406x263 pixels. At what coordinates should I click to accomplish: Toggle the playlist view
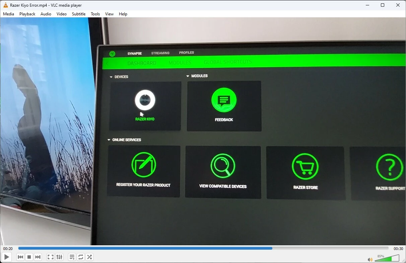[x=72, y=257]
